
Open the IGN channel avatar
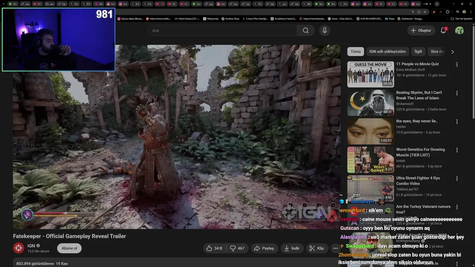19,248
